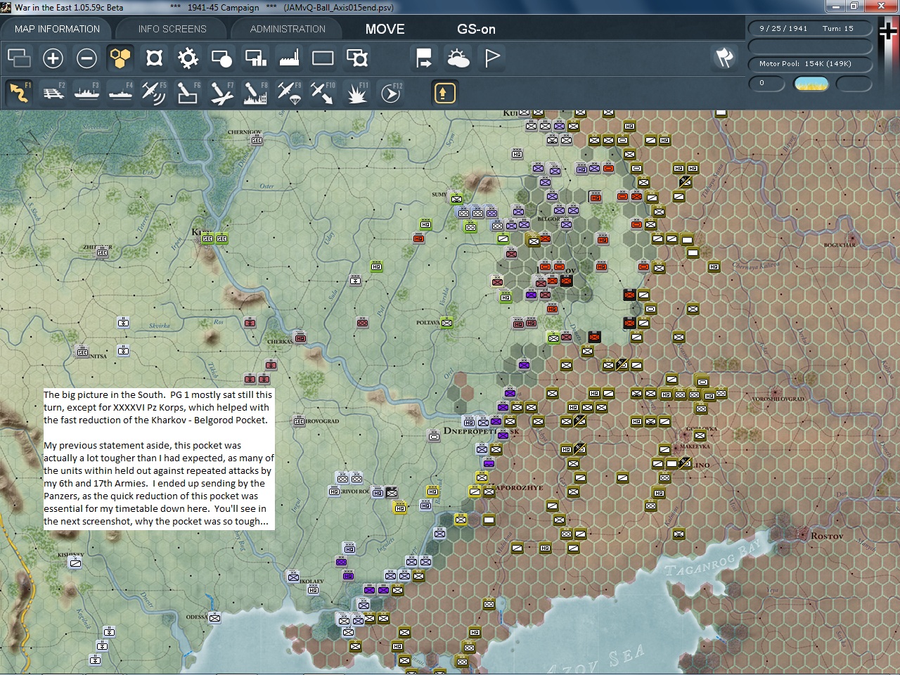Select the F8 bomb city icon

(x=255, y=92)
